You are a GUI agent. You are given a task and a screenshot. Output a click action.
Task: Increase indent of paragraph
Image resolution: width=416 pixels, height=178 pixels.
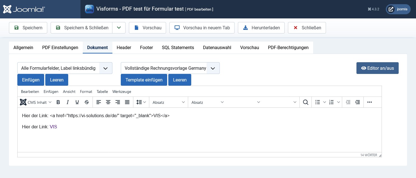point(358,102)
